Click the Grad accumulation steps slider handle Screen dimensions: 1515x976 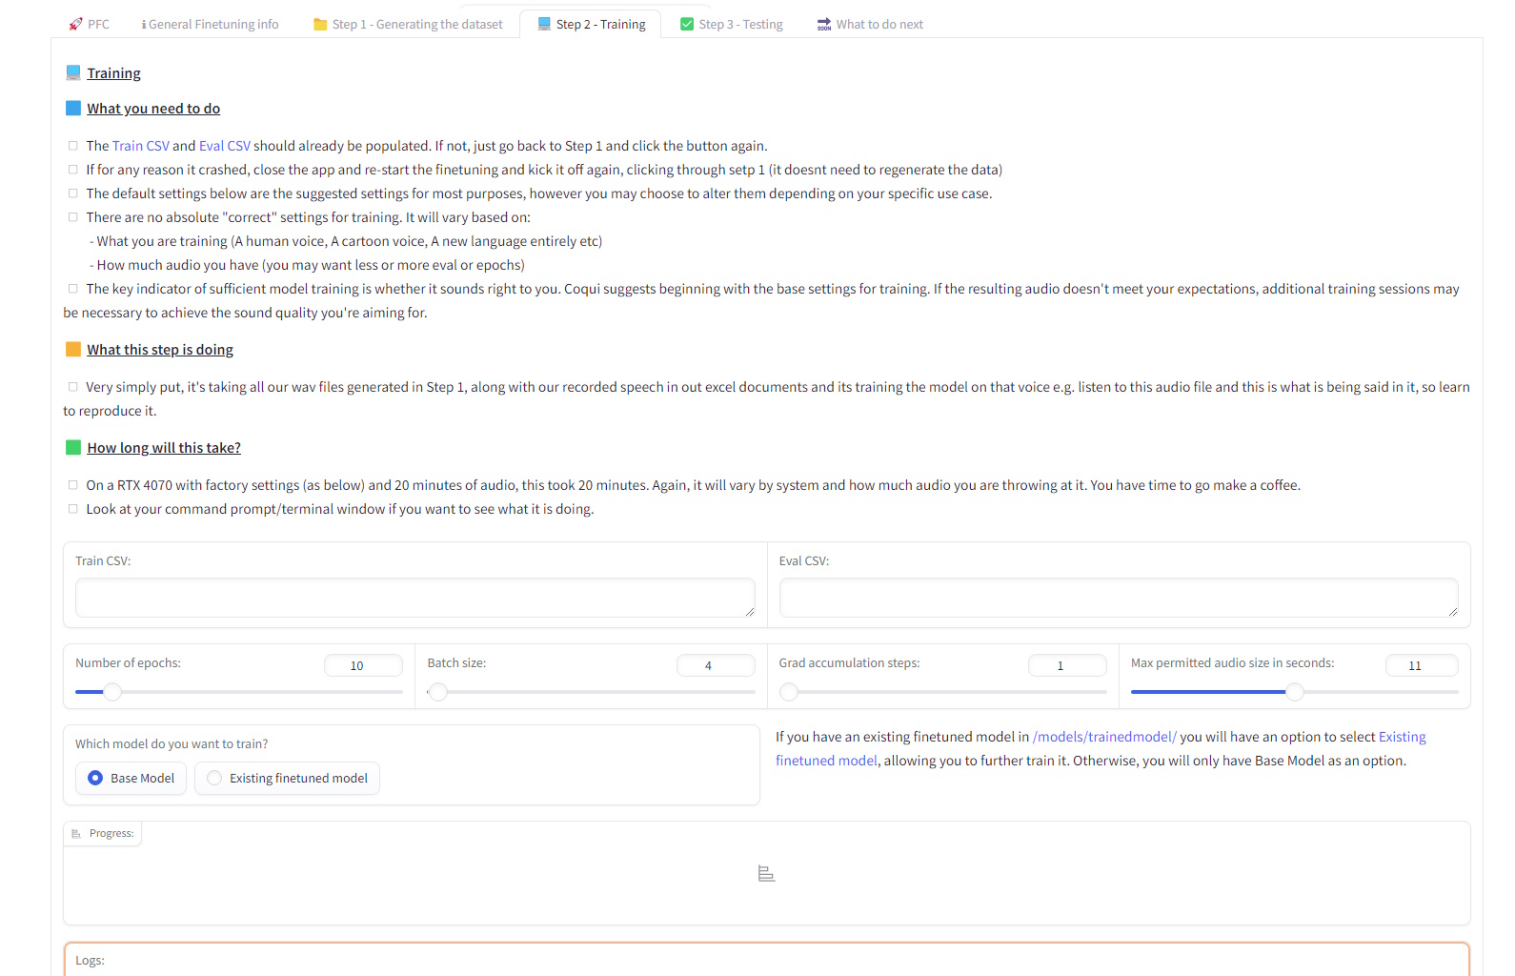pos(789,692)
